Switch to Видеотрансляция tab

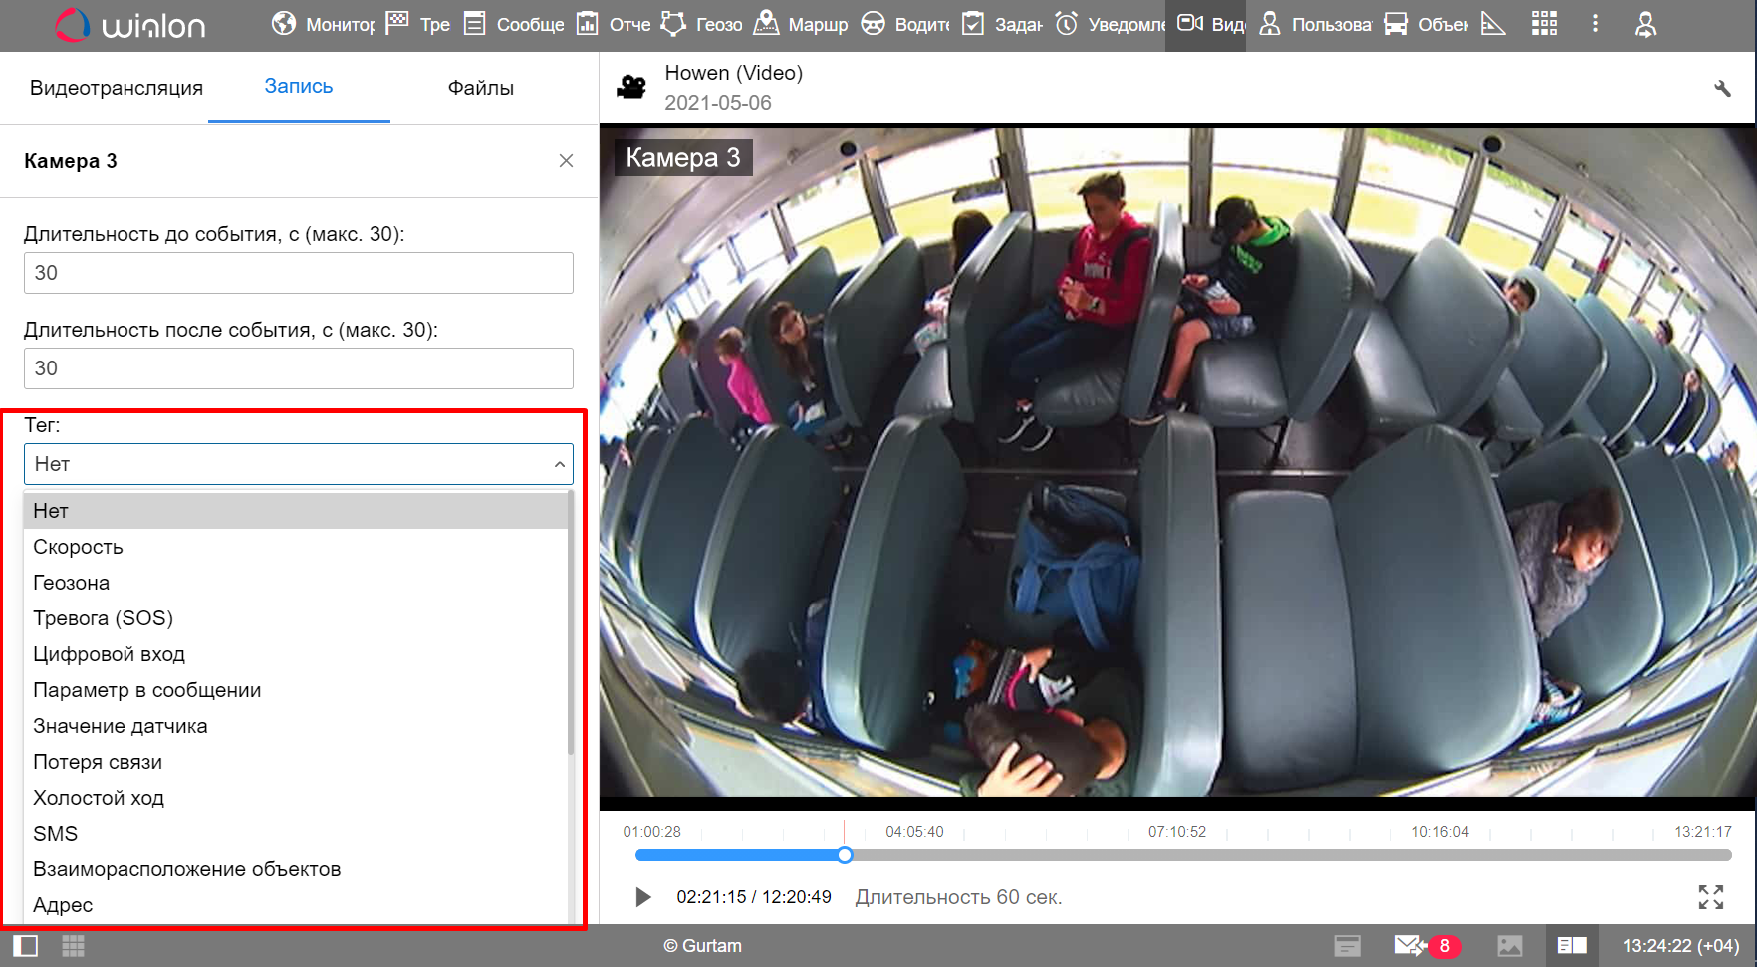click(117, 88)
